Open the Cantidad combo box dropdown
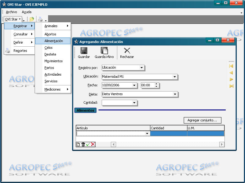The height and width of the screenshot is (183, 245). [134, 102]
